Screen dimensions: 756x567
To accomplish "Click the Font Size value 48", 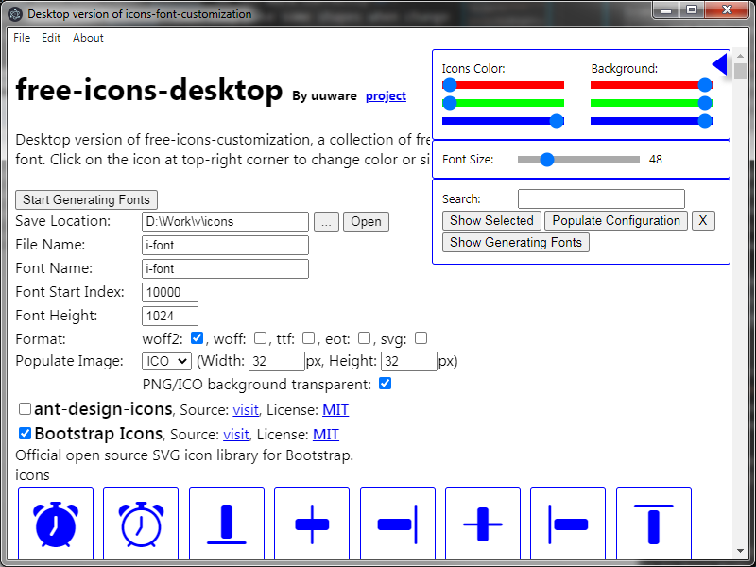I will coord(656,160).
